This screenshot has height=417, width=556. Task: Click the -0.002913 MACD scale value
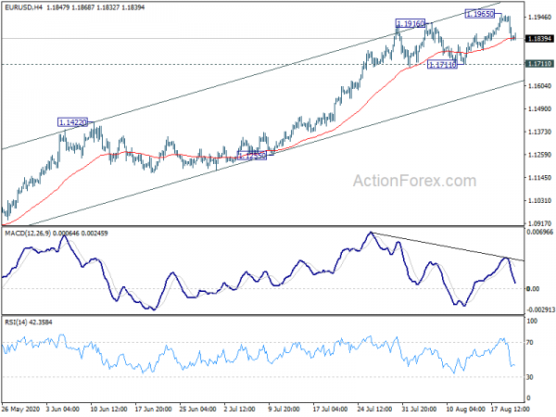tap(540, 310)
